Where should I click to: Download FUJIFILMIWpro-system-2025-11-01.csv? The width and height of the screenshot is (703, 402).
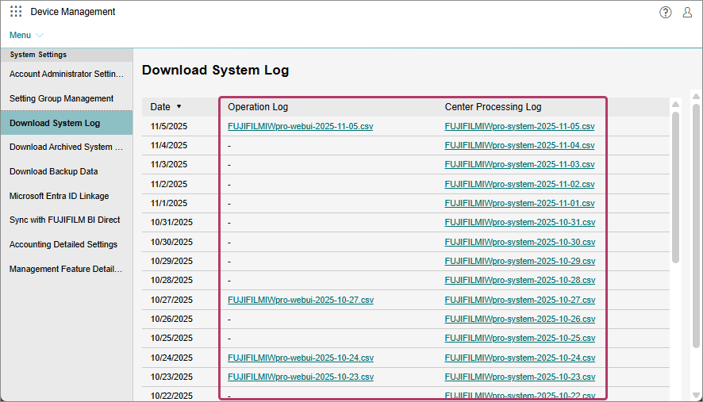click(520, 204)
